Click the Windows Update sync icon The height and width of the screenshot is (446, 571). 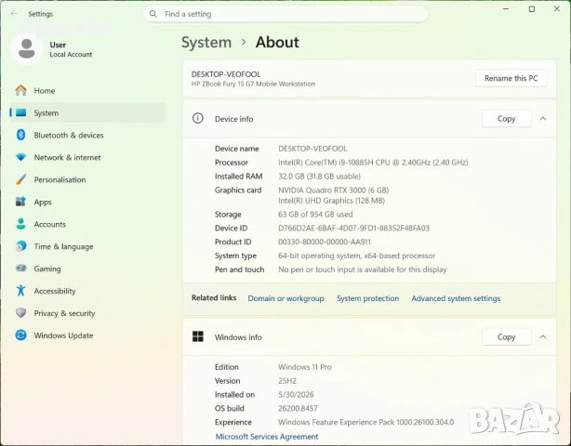pos(20,335)
